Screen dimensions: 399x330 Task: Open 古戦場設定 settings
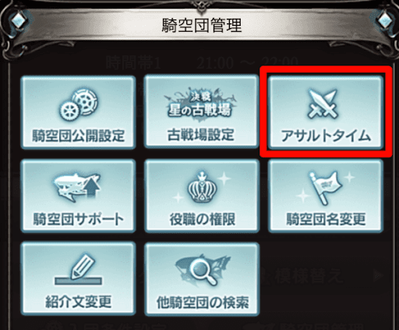tap(200, 135)
